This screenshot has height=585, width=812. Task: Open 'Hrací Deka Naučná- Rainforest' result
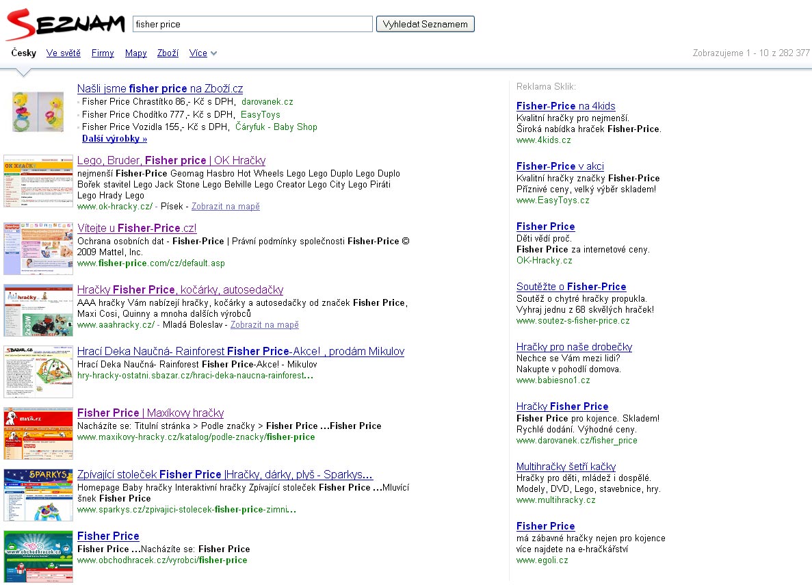pos(241,351)
